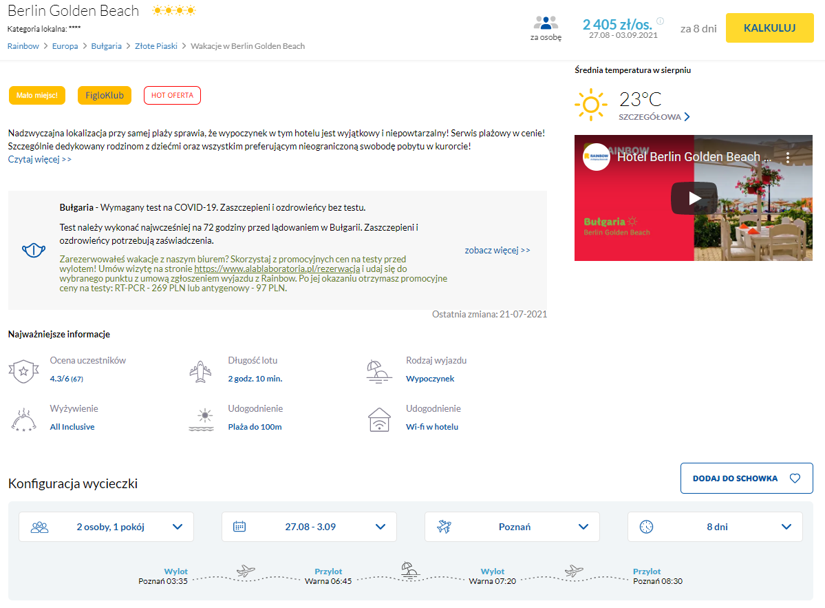Open the 27.08 - 3.09 date dropdown
The width and height of the screenshot is (825, 608).
point(309,527)
